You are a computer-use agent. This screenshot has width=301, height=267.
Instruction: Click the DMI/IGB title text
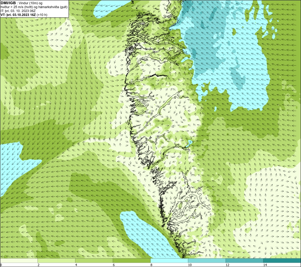coord(8,3)
